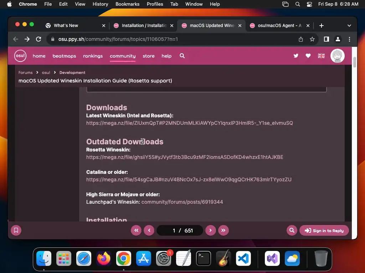365x273 pixels.
Task: Go to next post arrow
Action: 210,230
